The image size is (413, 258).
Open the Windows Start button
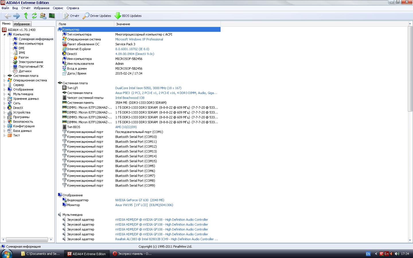7,254
